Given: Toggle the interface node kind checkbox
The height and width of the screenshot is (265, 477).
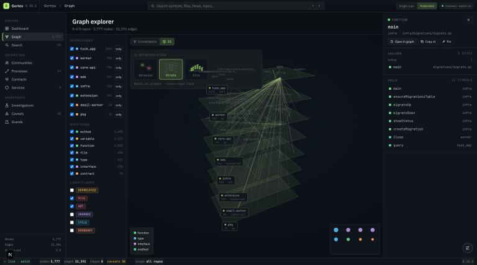Looking at the screenshot, I should 72,167.
